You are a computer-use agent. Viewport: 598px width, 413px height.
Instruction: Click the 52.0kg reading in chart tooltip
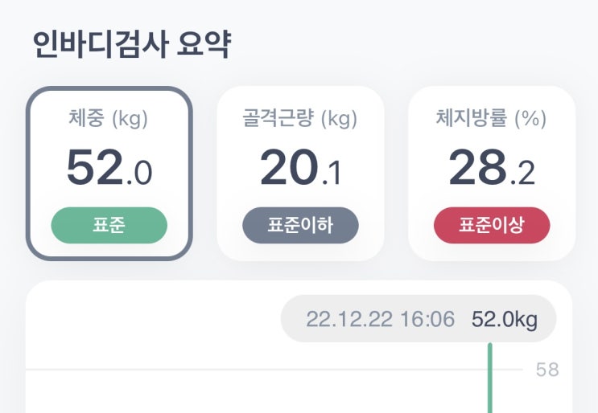[x=504, y=319]
